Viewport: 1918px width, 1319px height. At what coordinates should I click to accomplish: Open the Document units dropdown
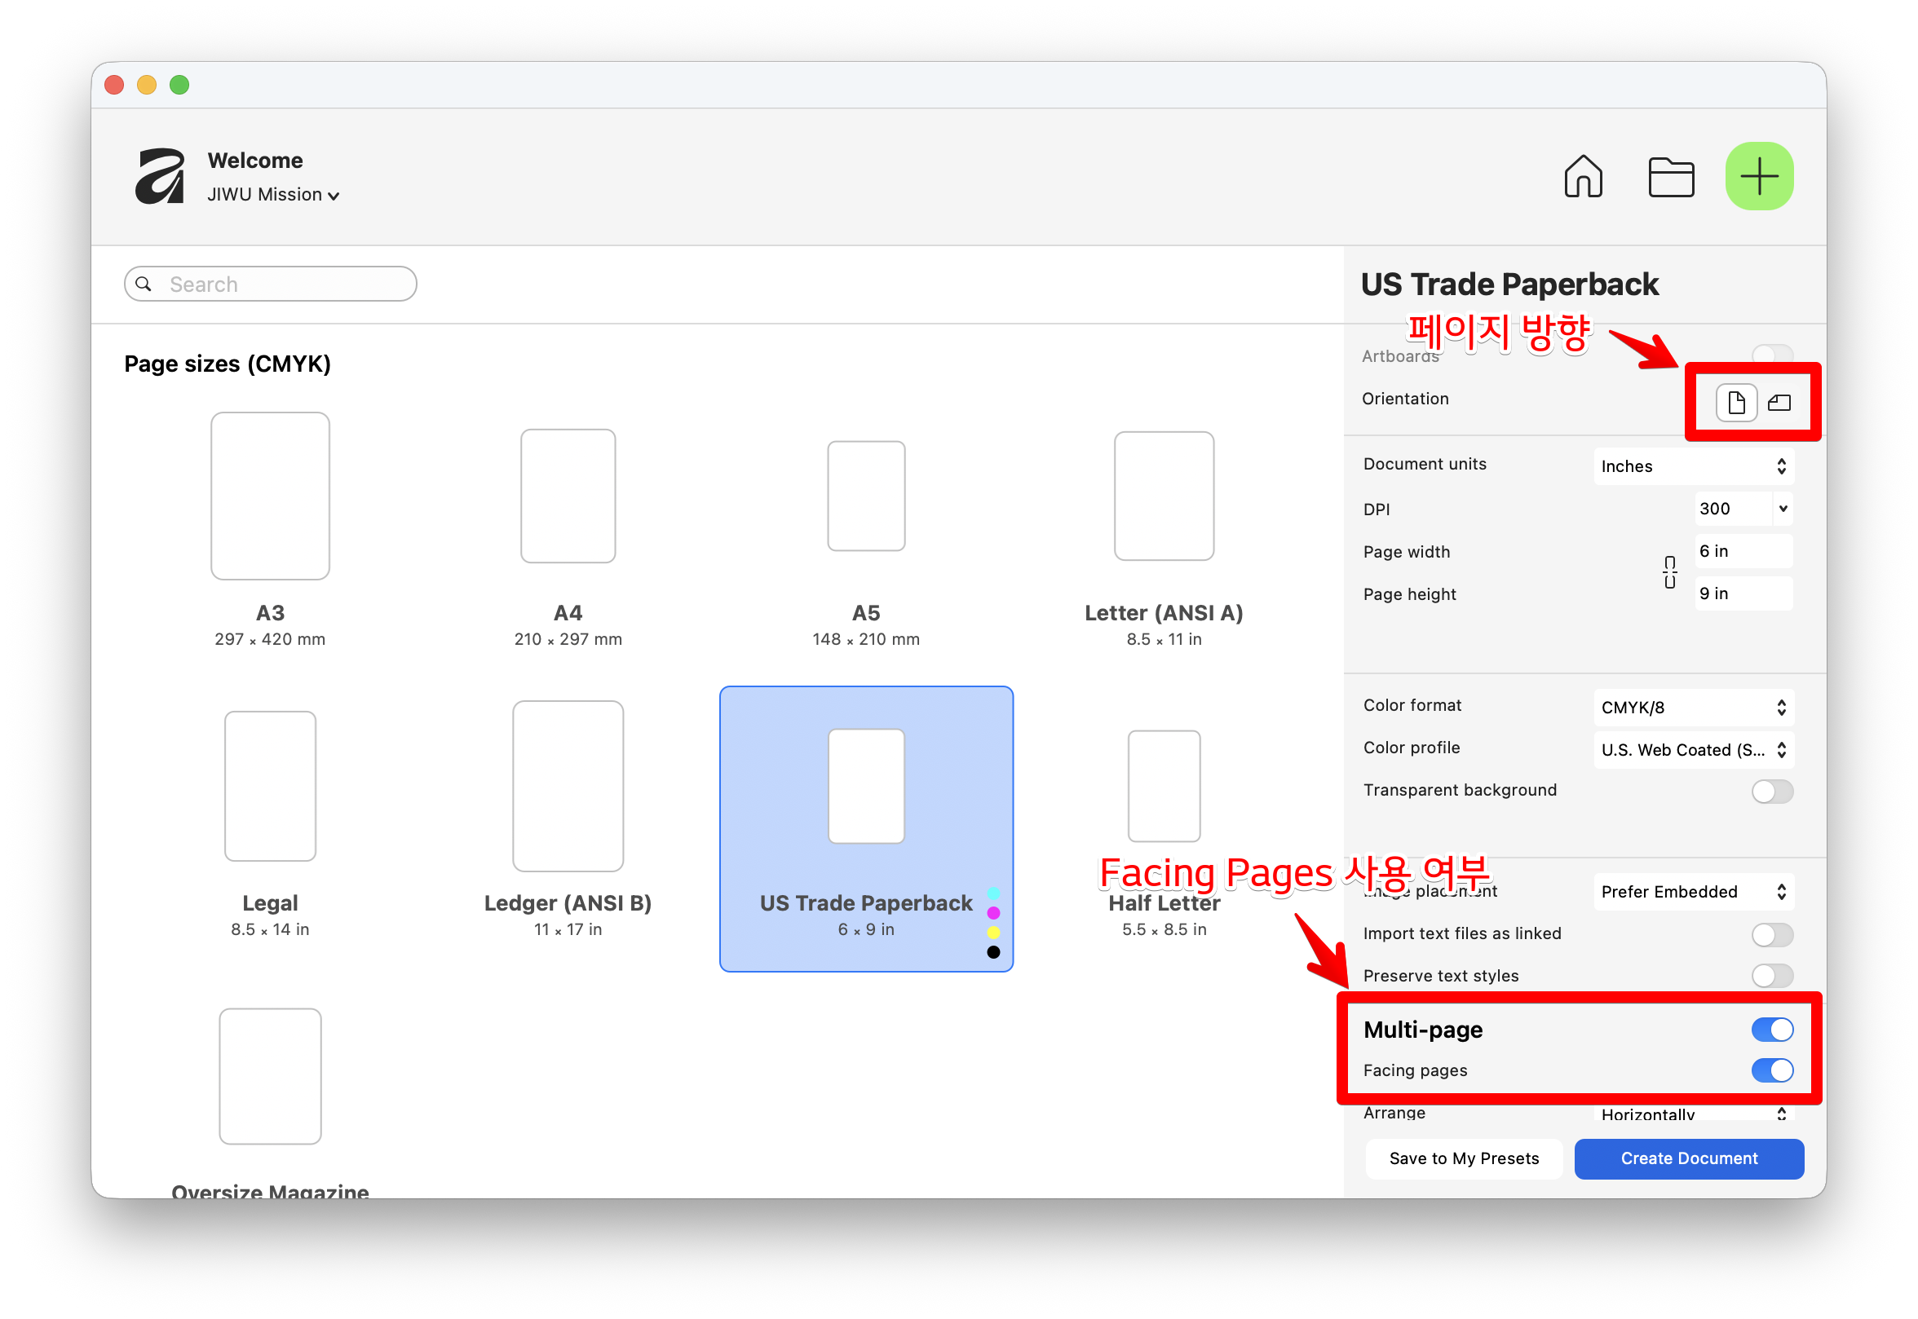(1692, 466)
